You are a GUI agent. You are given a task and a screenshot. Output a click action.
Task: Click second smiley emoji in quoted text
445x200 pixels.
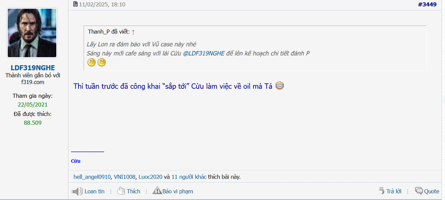[102, 63]
